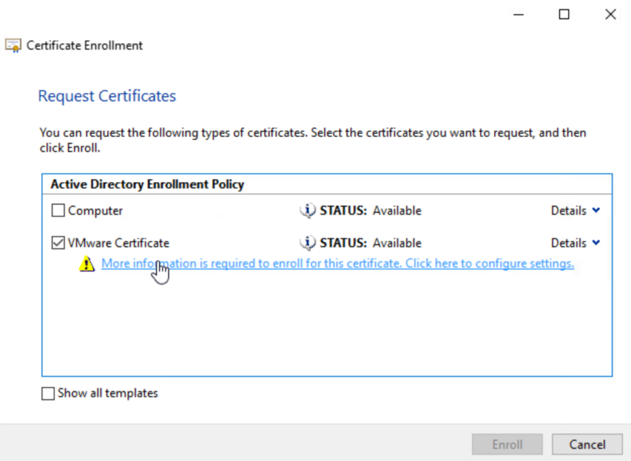Click the VMware Certificate status info icon
This screenshot has height=461, width=631.
[x=307, y=243]
